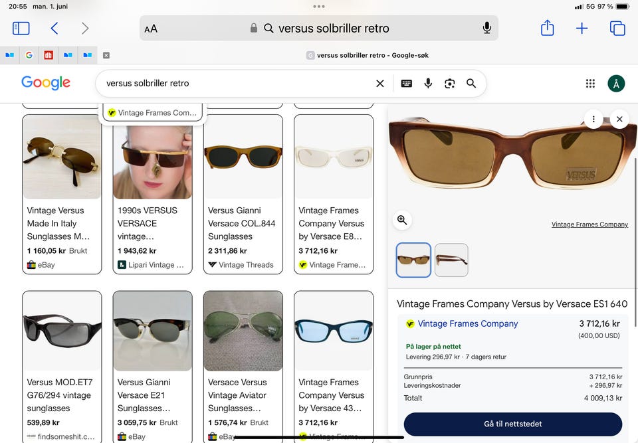Click the green aviator sunglasses image
The image size is (638, 443).
243,331
